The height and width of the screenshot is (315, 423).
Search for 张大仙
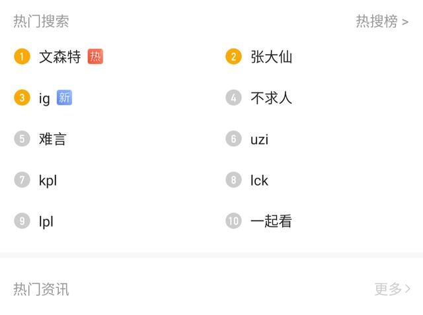(272, 57)
